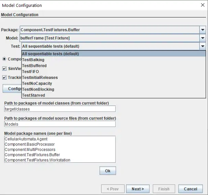Close the Model Configuration dialog
This screenshot has width=208, height=195.
tap(203, 5)
